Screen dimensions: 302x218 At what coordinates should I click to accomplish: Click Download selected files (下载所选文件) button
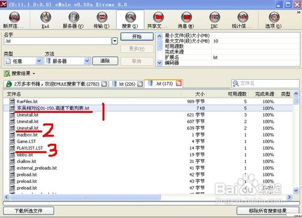28,211
